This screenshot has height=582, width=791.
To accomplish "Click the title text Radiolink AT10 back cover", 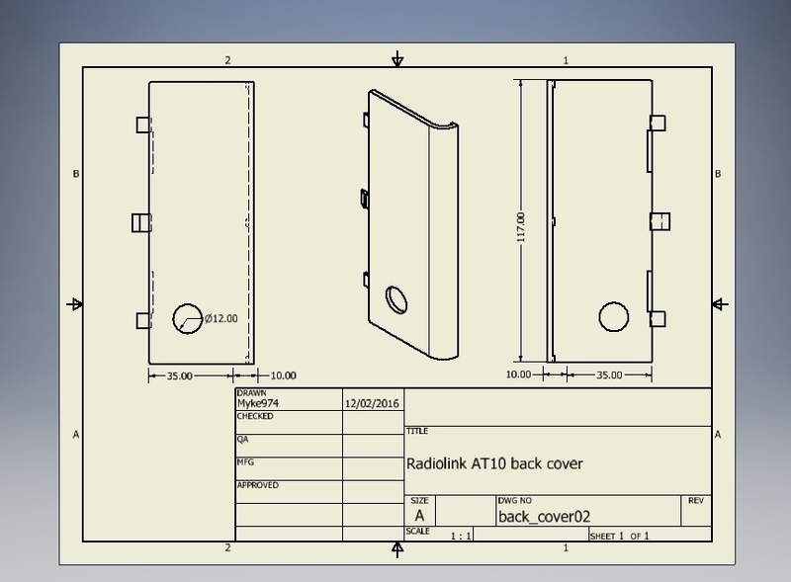I will point(495,463).
